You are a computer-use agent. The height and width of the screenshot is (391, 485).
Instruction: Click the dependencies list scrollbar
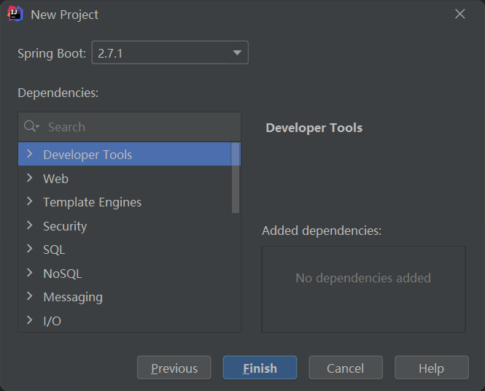pos(236,179)
